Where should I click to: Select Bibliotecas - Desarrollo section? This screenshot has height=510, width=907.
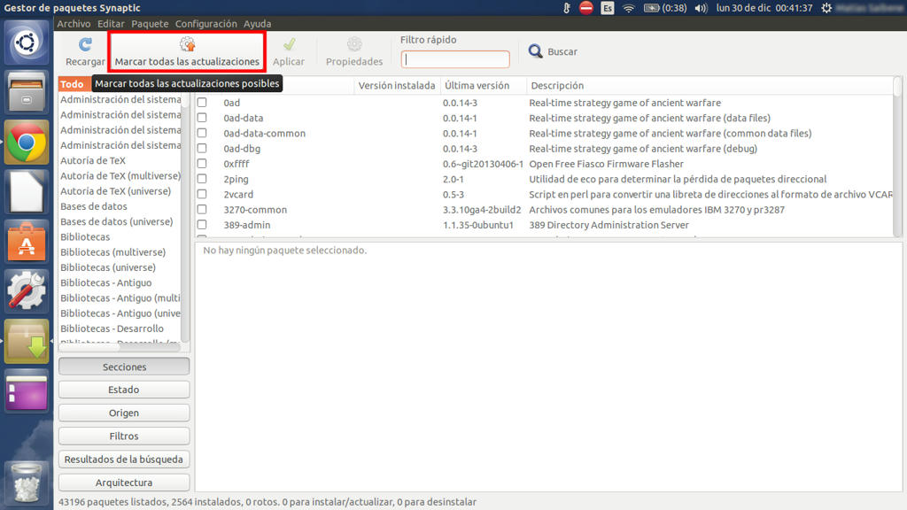(112, 329)
